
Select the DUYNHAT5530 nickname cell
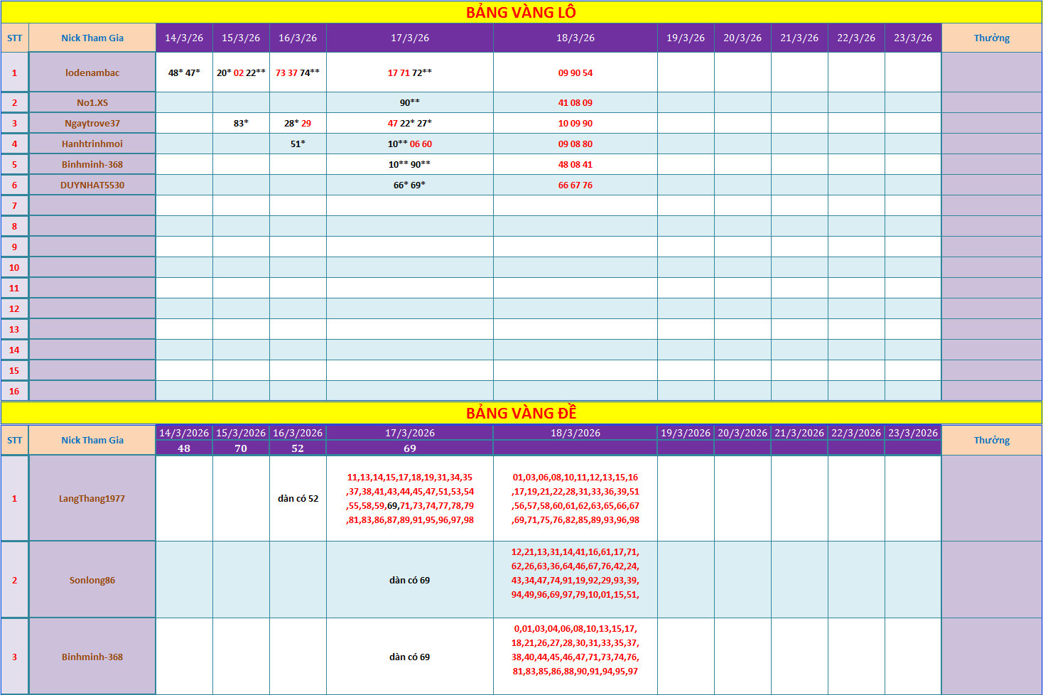point(92,185)
